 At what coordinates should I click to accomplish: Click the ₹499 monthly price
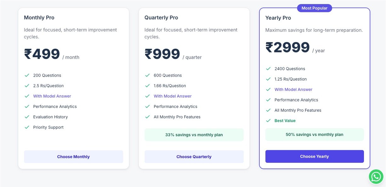click(42, 54)
